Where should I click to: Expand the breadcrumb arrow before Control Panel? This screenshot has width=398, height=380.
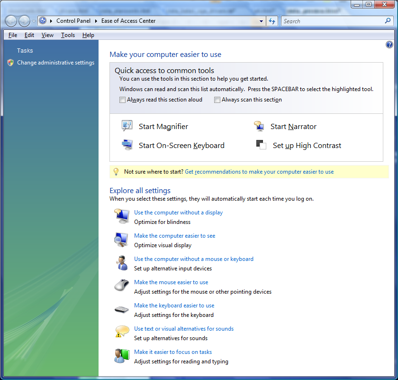[51, 21]
